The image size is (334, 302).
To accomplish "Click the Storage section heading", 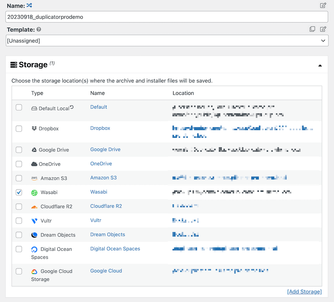I will pyautogui.click(x=33, y=65).
